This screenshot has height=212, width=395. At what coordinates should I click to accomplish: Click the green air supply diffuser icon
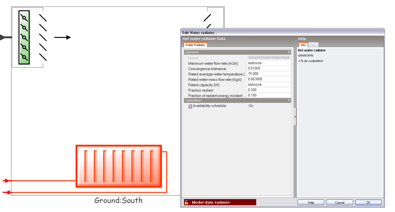(x=24, y=37)
